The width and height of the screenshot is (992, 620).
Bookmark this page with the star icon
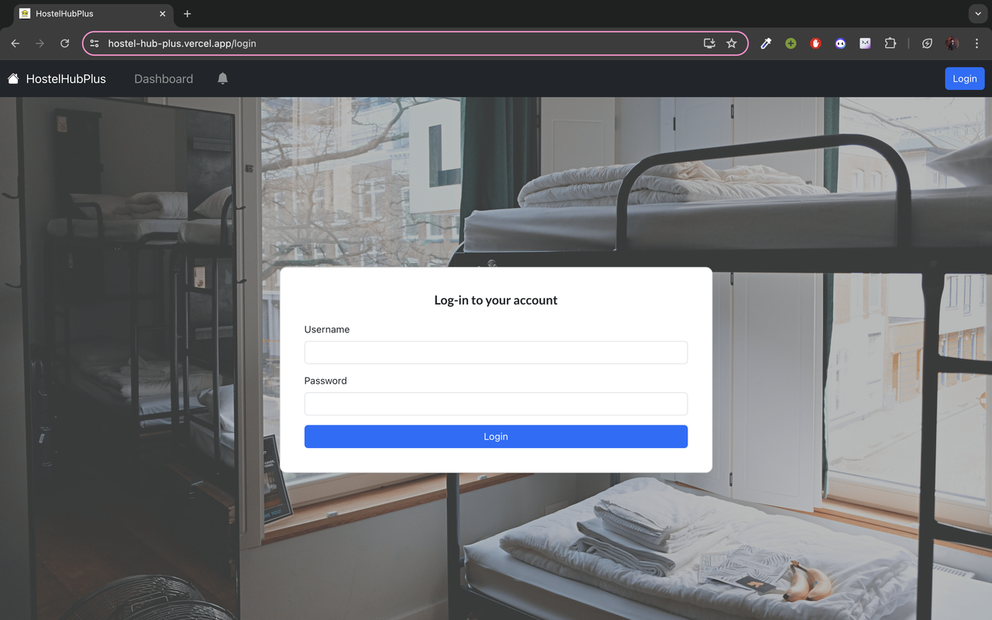point(731,43)
